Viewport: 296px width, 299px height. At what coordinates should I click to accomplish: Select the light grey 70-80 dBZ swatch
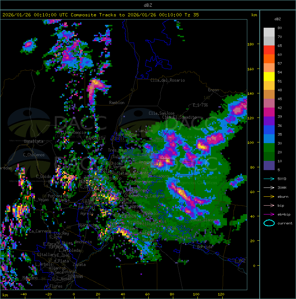pos(269,32)
